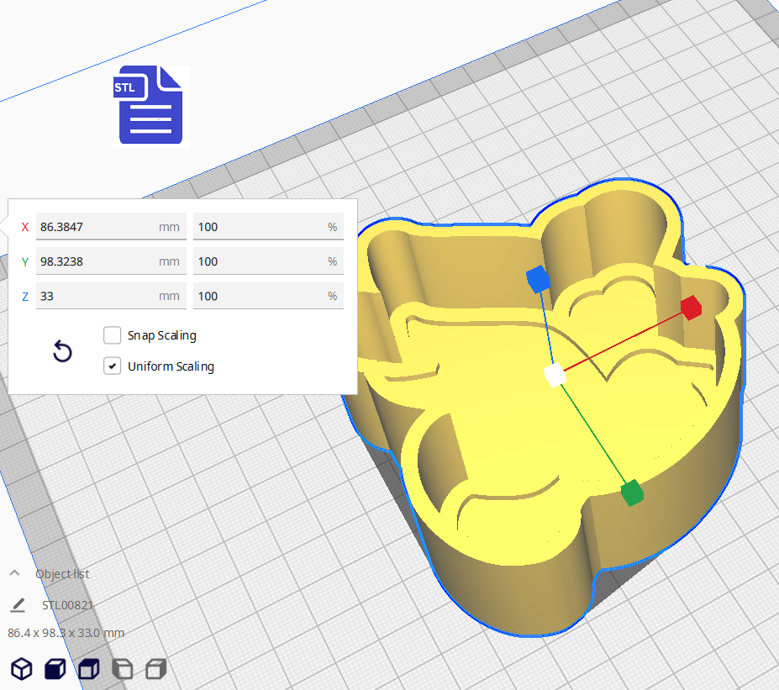The width and height of the screenshot is (779, 690).
Task: Collapse the Object list chevron
Action: pos(14,573)
